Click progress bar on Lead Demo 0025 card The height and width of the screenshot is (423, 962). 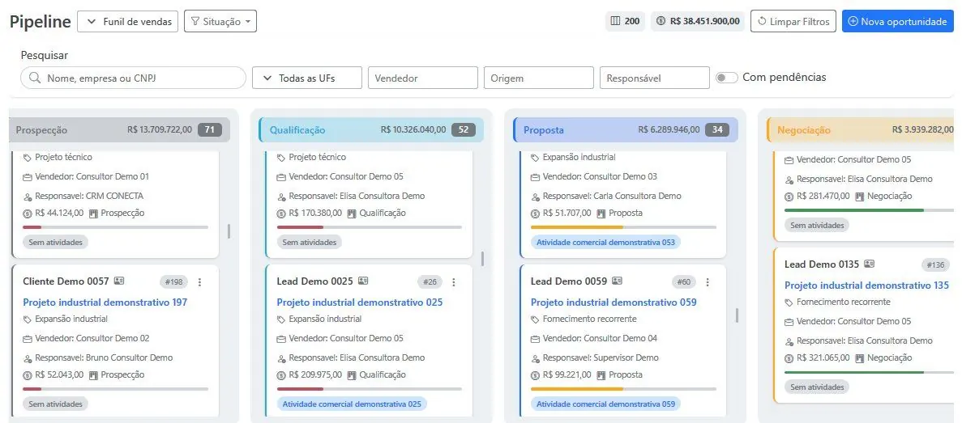pyautogui.click(x=370, y=389)
